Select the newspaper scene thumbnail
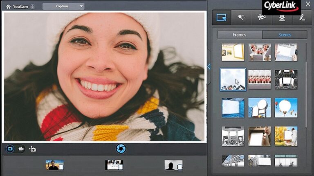 coord(286,52)
